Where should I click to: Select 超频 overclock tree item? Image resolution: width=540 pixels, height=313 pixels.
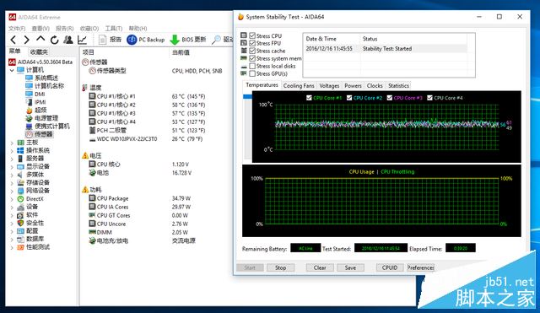tap(40, 111)
